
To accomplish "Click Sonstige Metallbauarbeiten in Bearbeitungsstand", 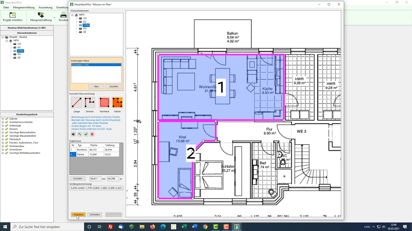I will pos(25,153).
